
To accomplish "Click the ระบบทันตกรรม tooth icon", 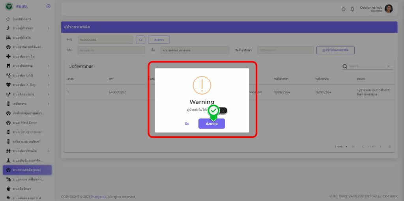I will tap(8, 66).
